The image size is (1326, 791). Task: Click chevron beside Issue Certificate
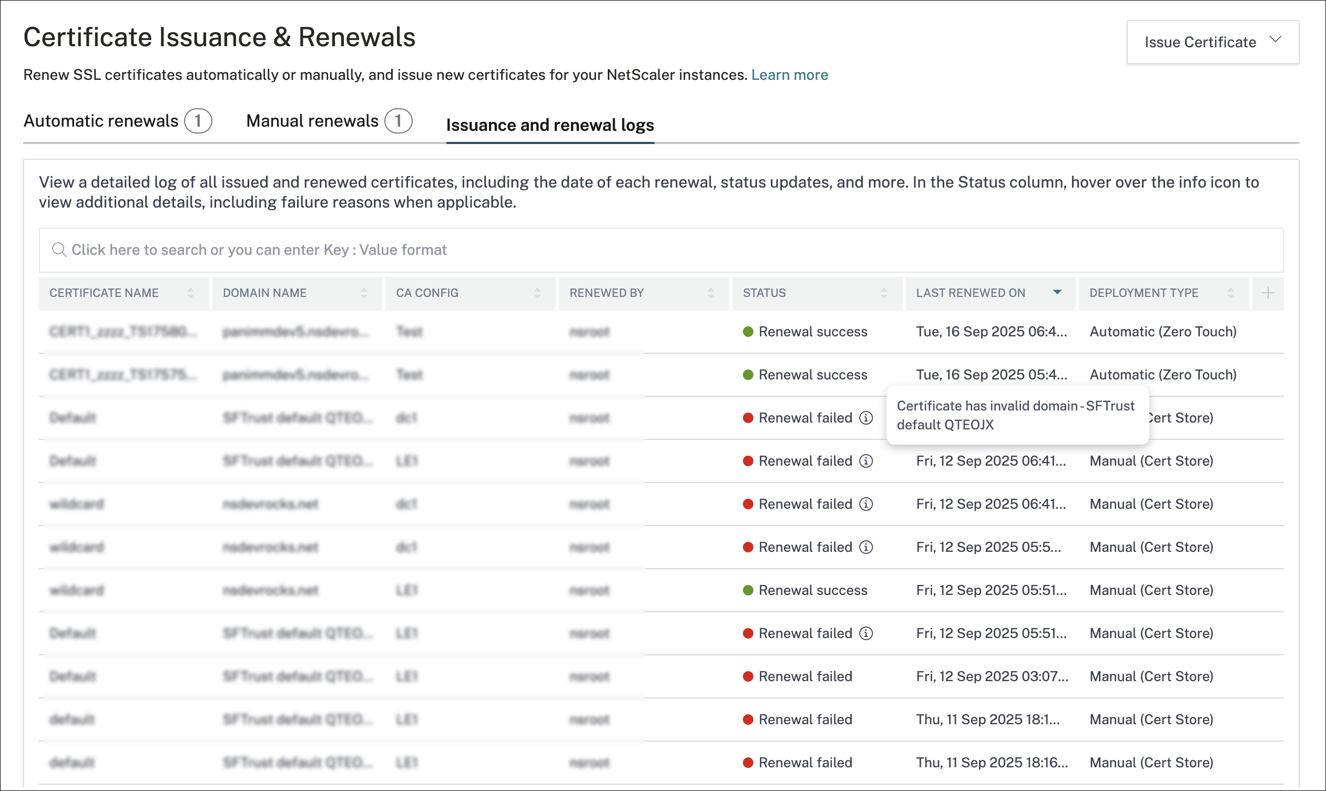tap(1276, 39)
